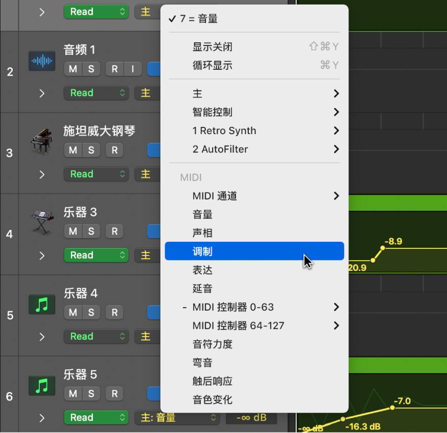
Task: Click the -8.9 automation point
Action: 382,249
